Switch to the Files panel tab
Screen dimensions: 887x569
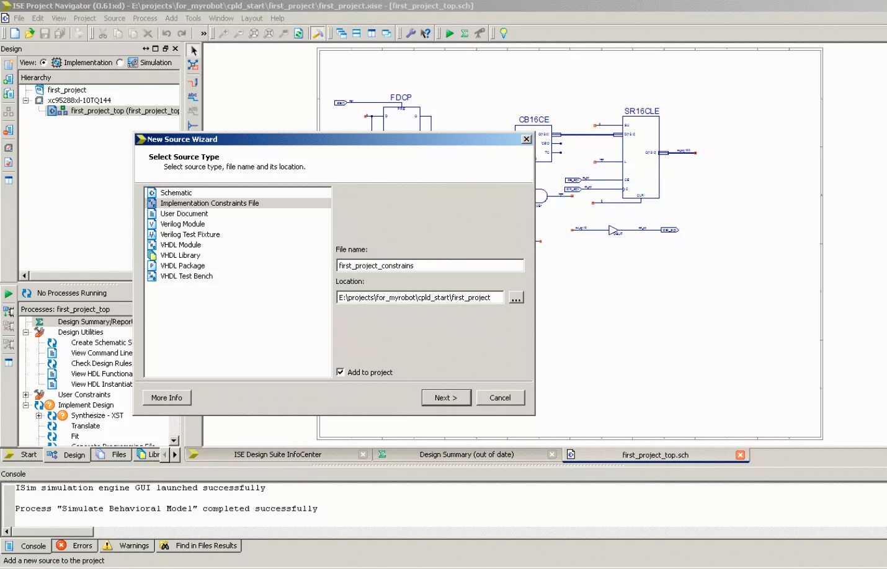[x=112, y=454]
